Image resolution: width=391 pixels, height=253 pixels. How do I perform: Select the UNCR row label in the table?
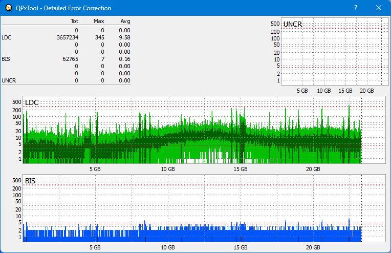click(x=9, y=80)
